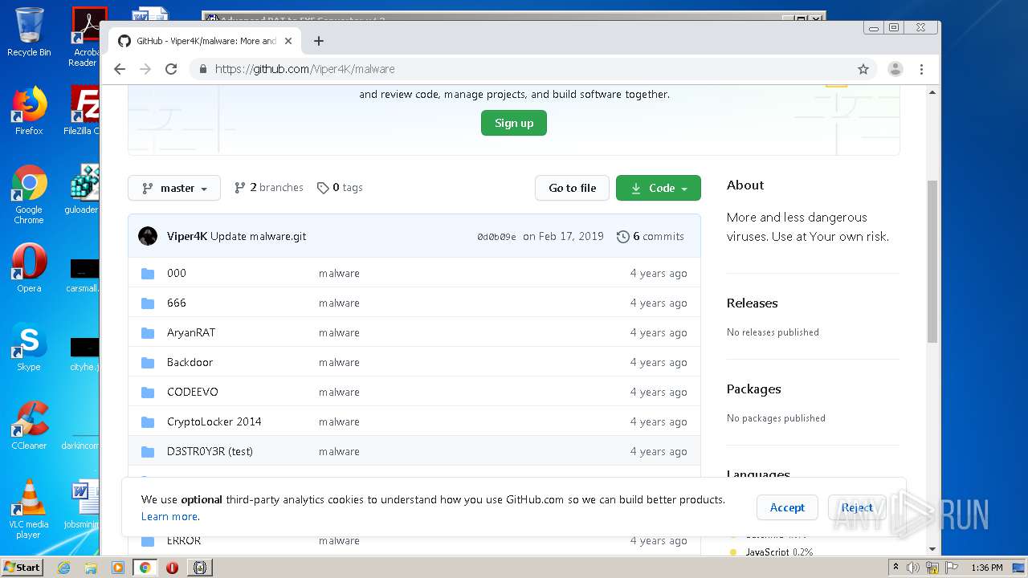Open the Google Chrome desktop shortcut
This screenshot has height=578, width=1028.
point(29,194)
